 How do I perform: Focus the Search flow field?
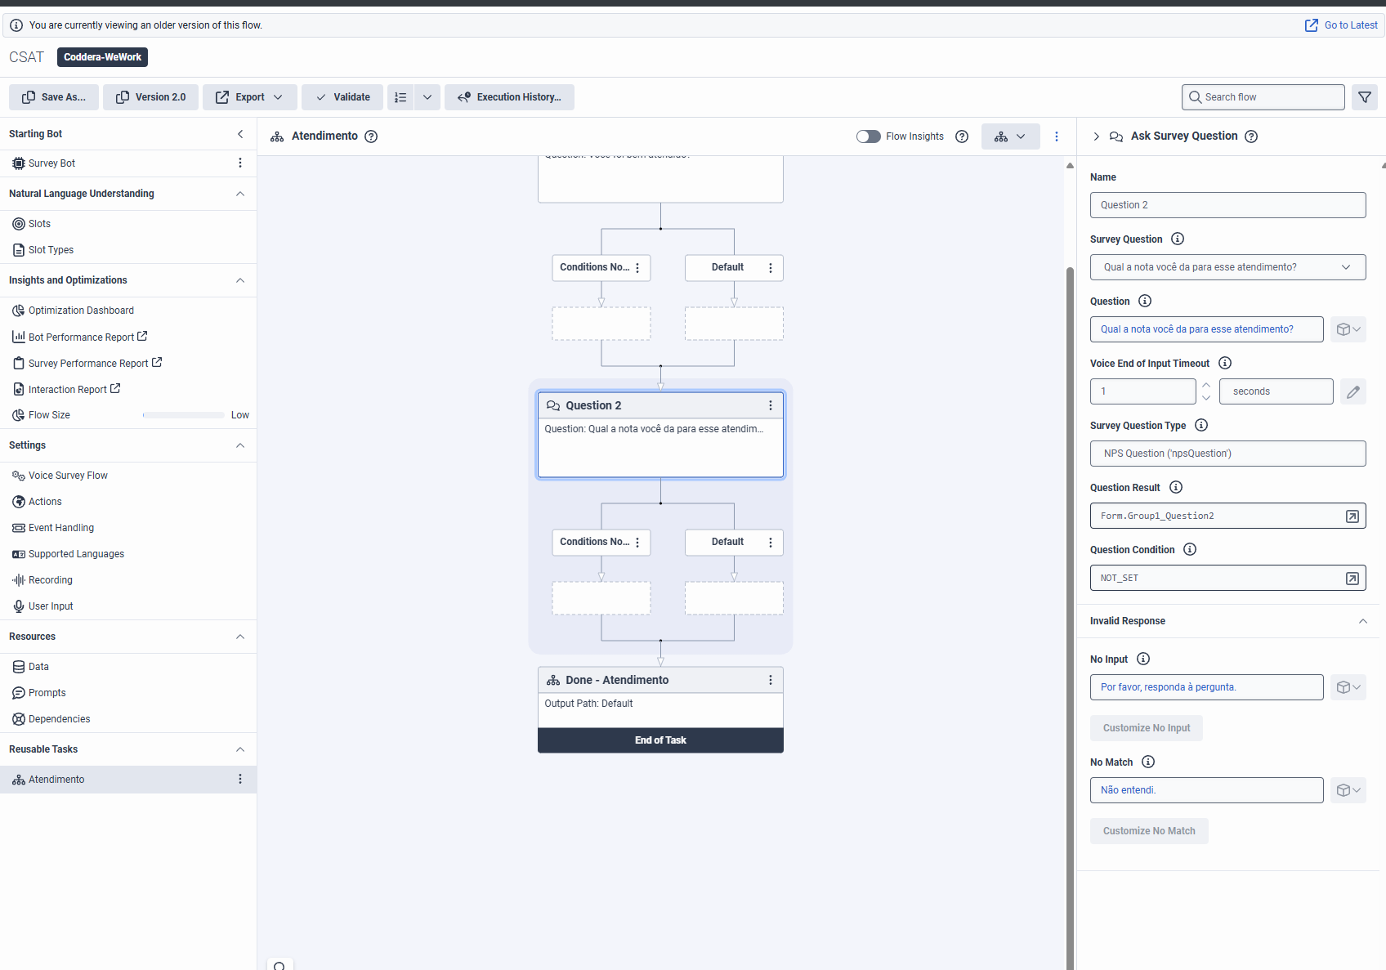[x=1263, y=97]
